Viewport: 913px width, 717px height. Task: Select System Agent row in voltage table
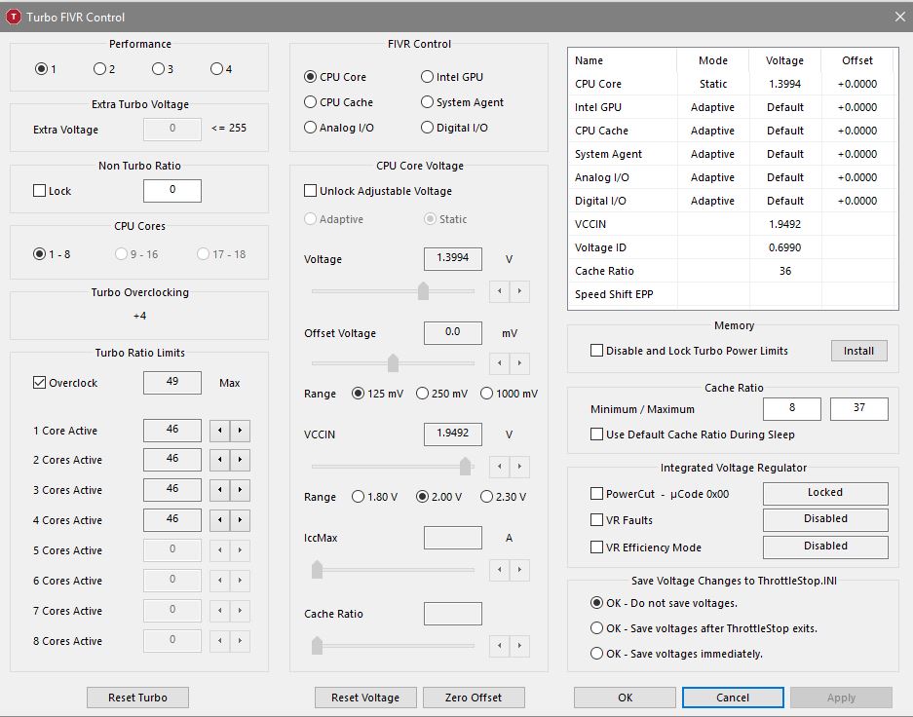(733, 154)
